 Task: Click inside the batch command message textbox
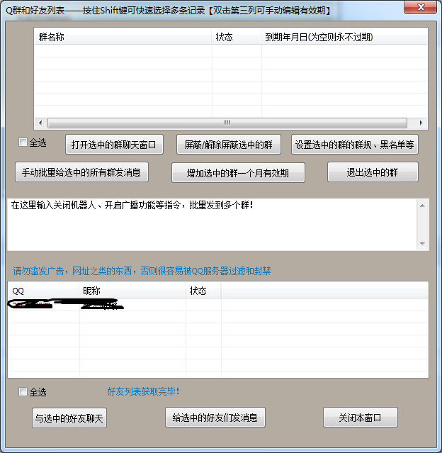click(x=212, y=225)
